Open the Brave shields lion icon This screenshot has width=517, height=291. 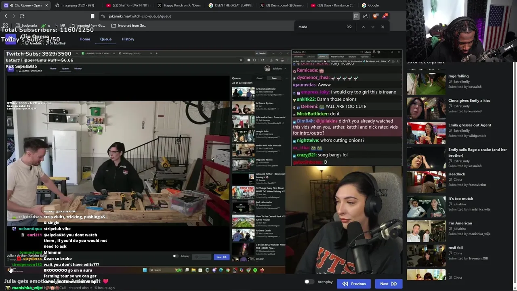pyautogui.click(x=375, y=16)
